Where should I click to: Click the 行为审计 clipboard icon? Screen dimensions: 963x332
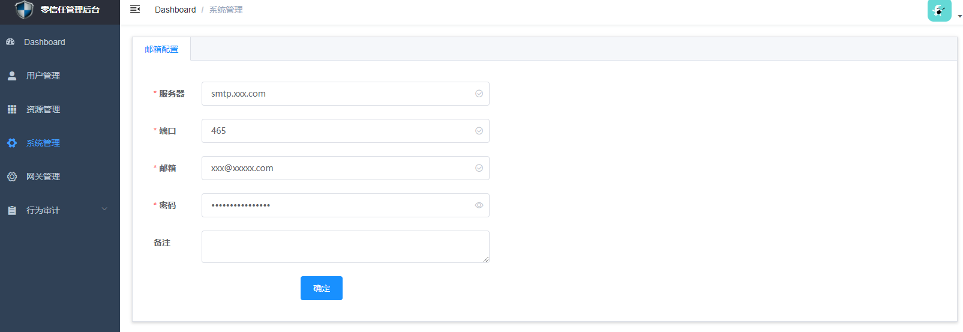12,210
